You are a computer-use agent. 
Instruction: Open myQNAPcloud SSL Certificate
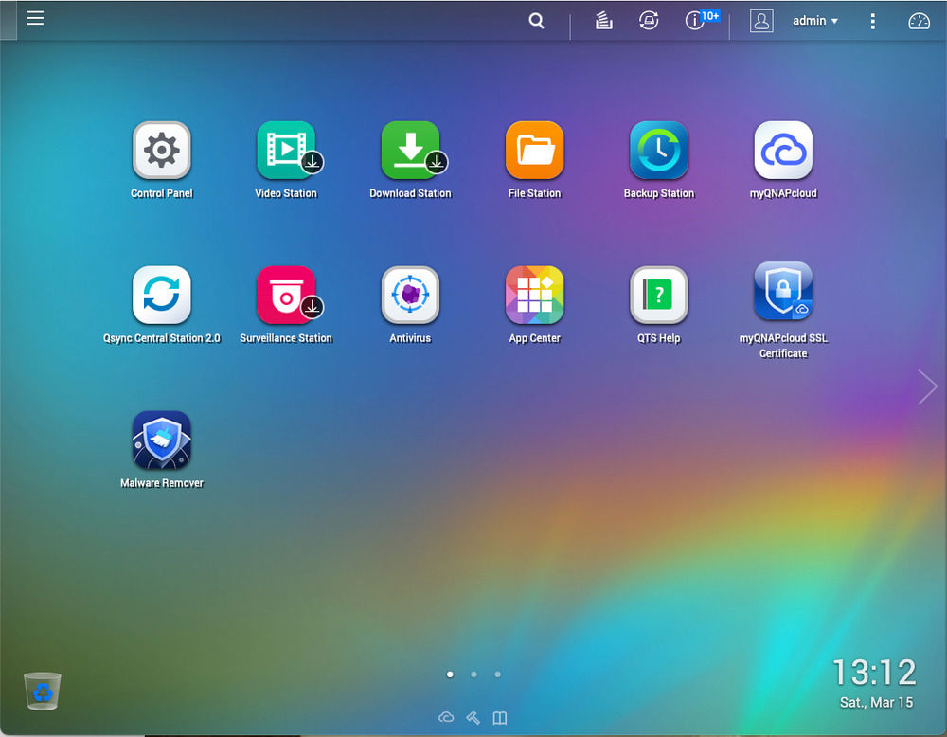pyautogui.click(x=783, y=292)
